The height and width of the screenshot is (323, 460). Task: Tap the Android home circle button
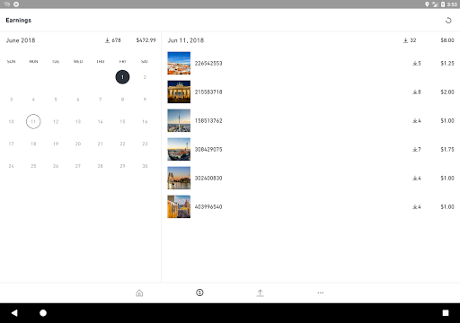coord(43,313)
